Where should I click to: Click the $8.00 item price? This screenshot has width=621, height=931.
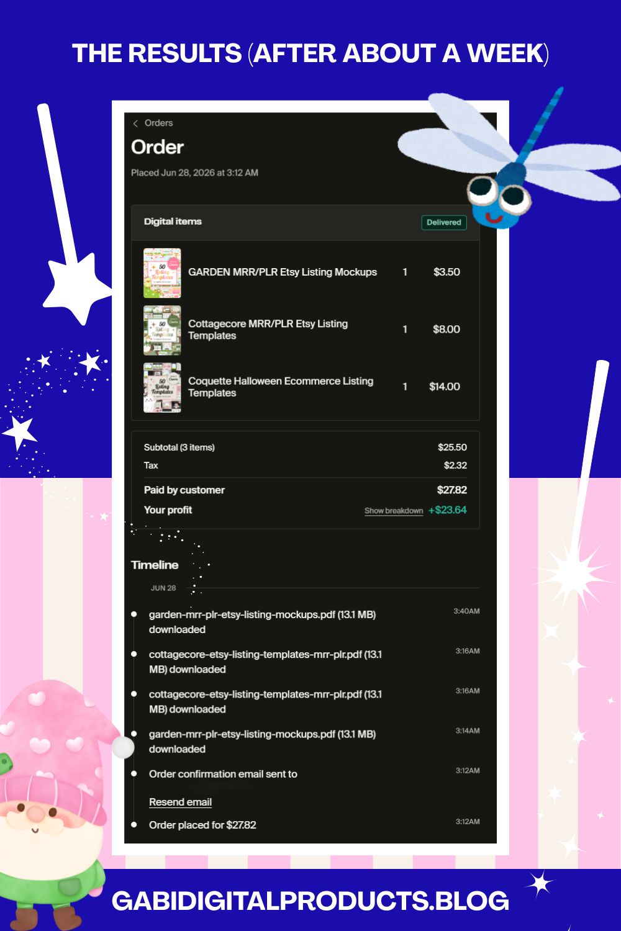446,329
